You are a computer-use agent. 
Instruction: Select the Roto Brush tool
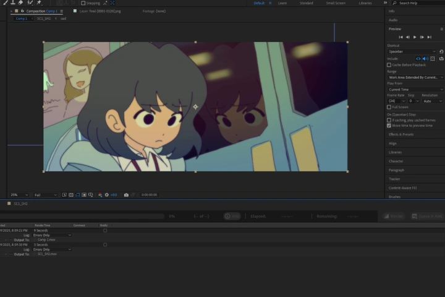(30, 2)
